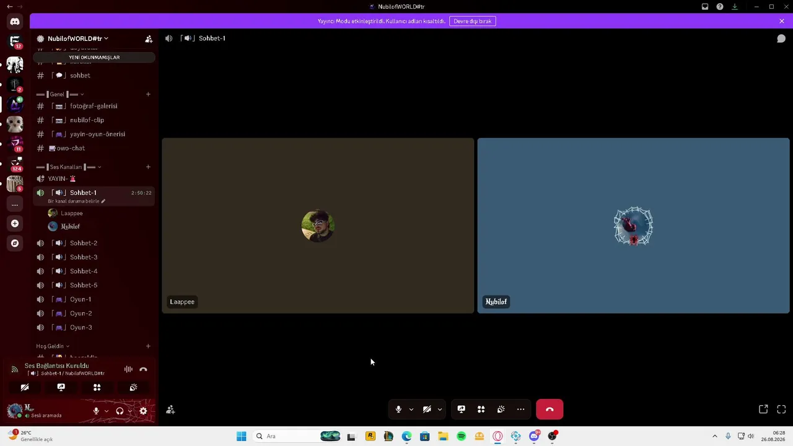Disconnect from voice in the sidebar panel
Screen dimensions: 793x446
click(143, 369)
